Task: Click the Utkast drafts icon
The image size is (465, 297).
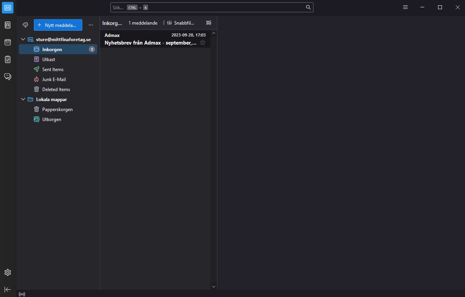Action: pyautogui.click(x=37, y=60)
